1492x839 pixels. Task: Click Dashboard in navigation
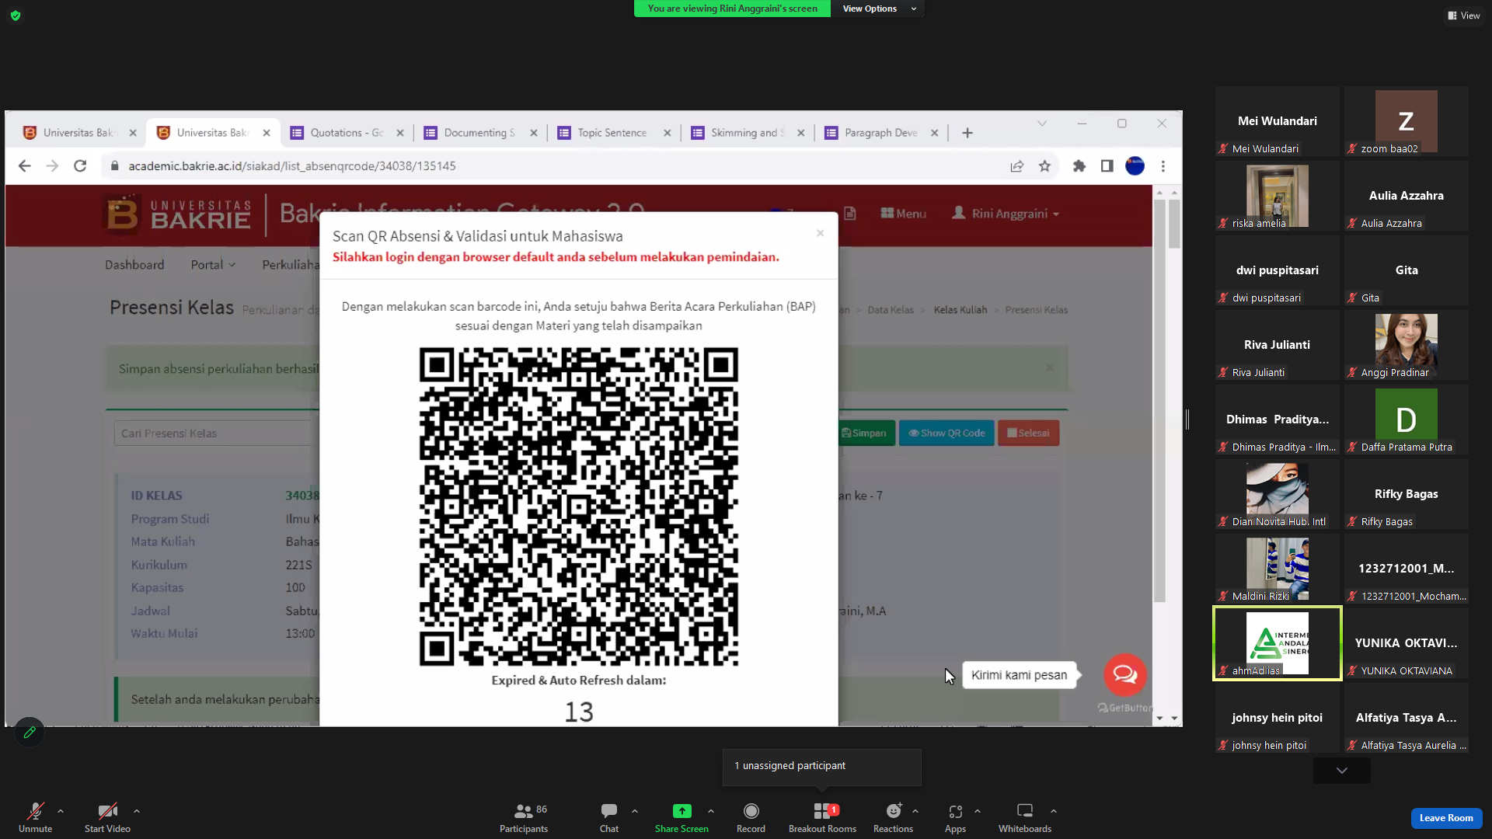click(x=134, y=265)
